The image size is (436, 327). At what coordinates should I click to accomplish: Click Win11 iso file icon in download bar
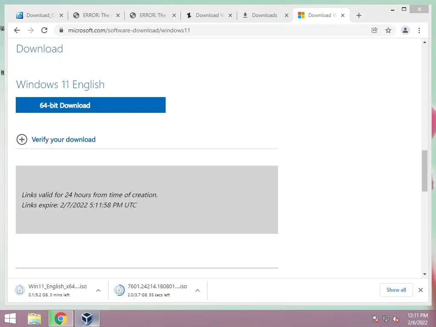[x=20, y=290]
